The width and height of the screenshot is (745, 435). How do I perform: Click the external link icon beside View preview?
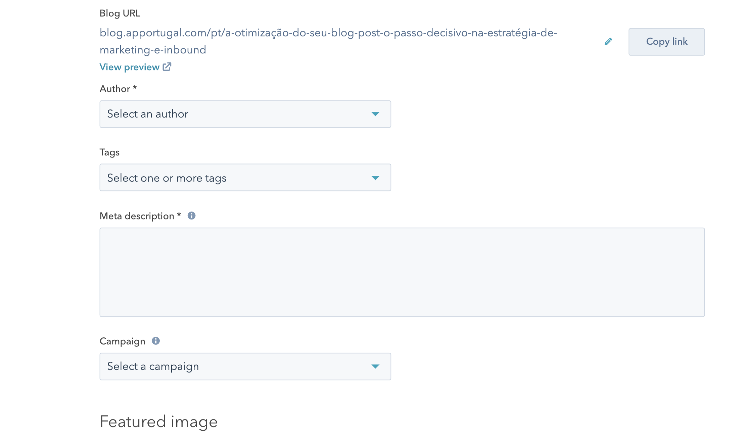pos(167,67)
